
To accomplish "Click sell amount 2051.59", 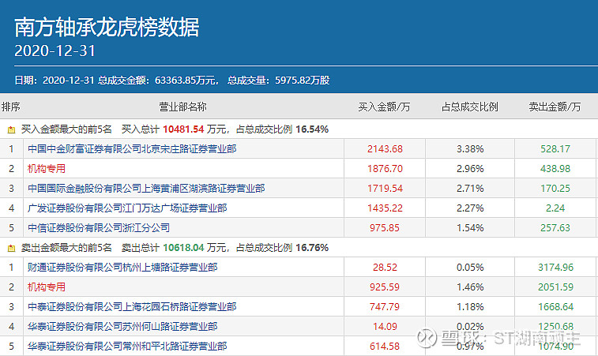I will [555, 287].
